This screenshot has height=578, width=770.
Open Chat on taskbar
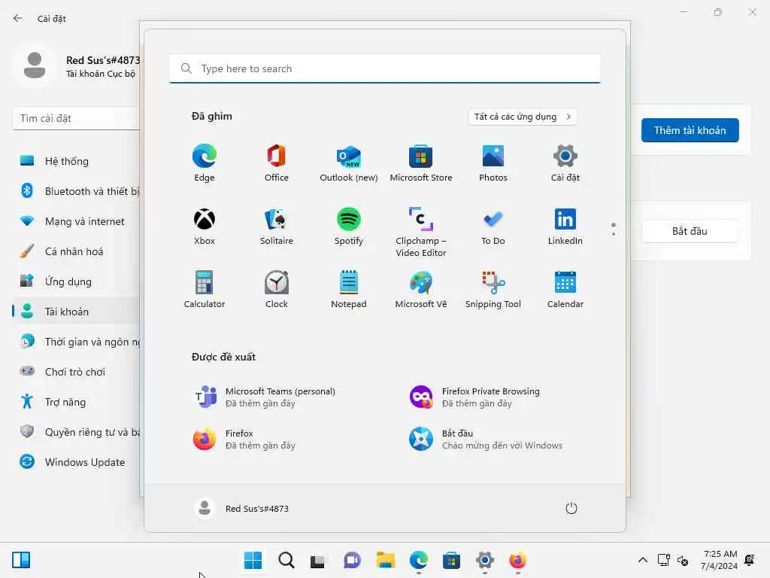[352, 560]
